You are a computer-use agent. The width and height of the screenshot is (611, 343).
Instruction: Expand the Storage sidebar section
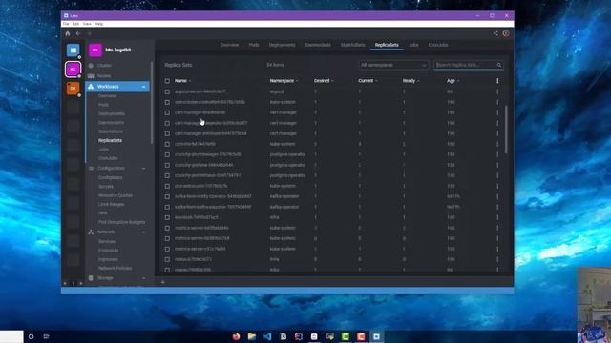(144, 278)
